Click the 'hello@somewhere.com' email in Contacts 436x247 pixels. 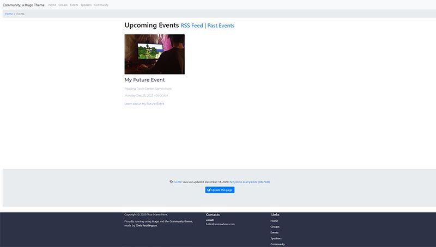point(220,224)
